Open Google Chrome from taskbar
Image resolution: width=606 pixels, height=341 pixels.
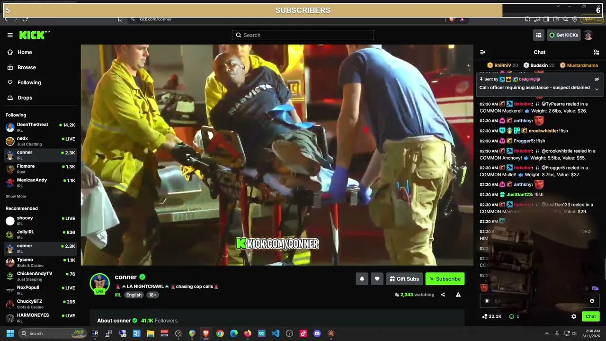pos(220,333)
